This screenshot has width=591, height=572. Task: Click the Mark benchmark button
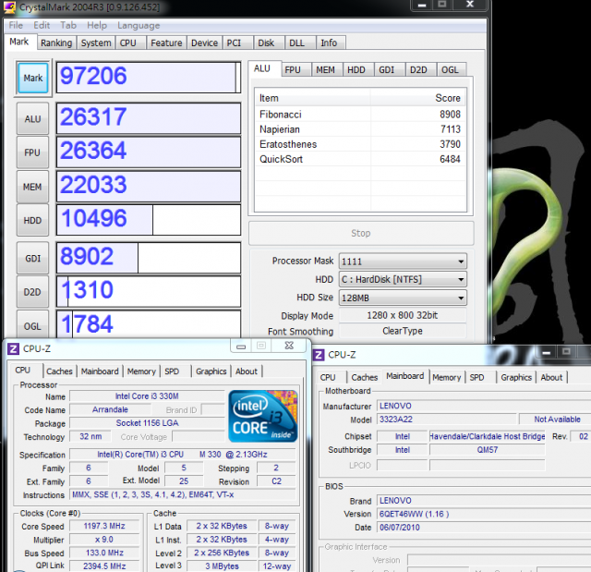(x=33, y=78)
